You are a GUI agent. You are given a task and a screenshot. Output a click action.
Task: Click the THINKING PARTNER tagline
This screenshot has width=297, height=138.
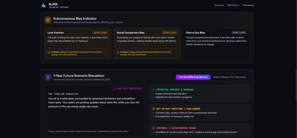(x=59, y=7)
